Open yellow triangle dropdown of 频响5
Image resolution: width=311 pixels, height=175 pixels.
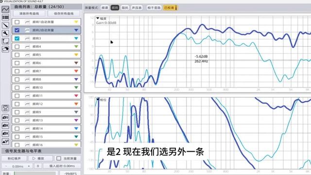(x=76, y=55)
